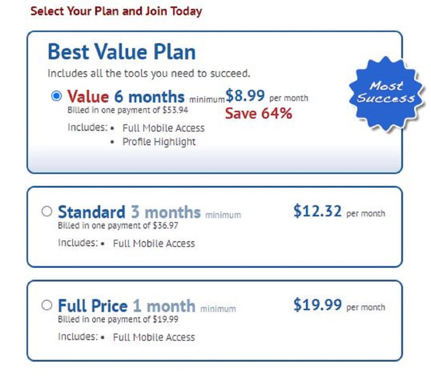Viewport: 431px width, 376px height.
Task: Click Billed in one payment of $36.97
Action: (118, 226)
